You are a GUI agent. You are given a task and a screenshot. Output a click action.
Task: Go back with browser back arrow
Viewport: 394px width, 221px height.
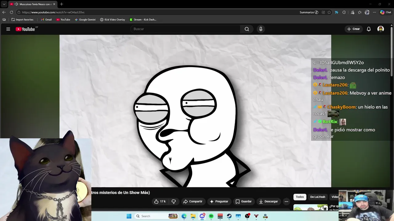click(4, 12)
